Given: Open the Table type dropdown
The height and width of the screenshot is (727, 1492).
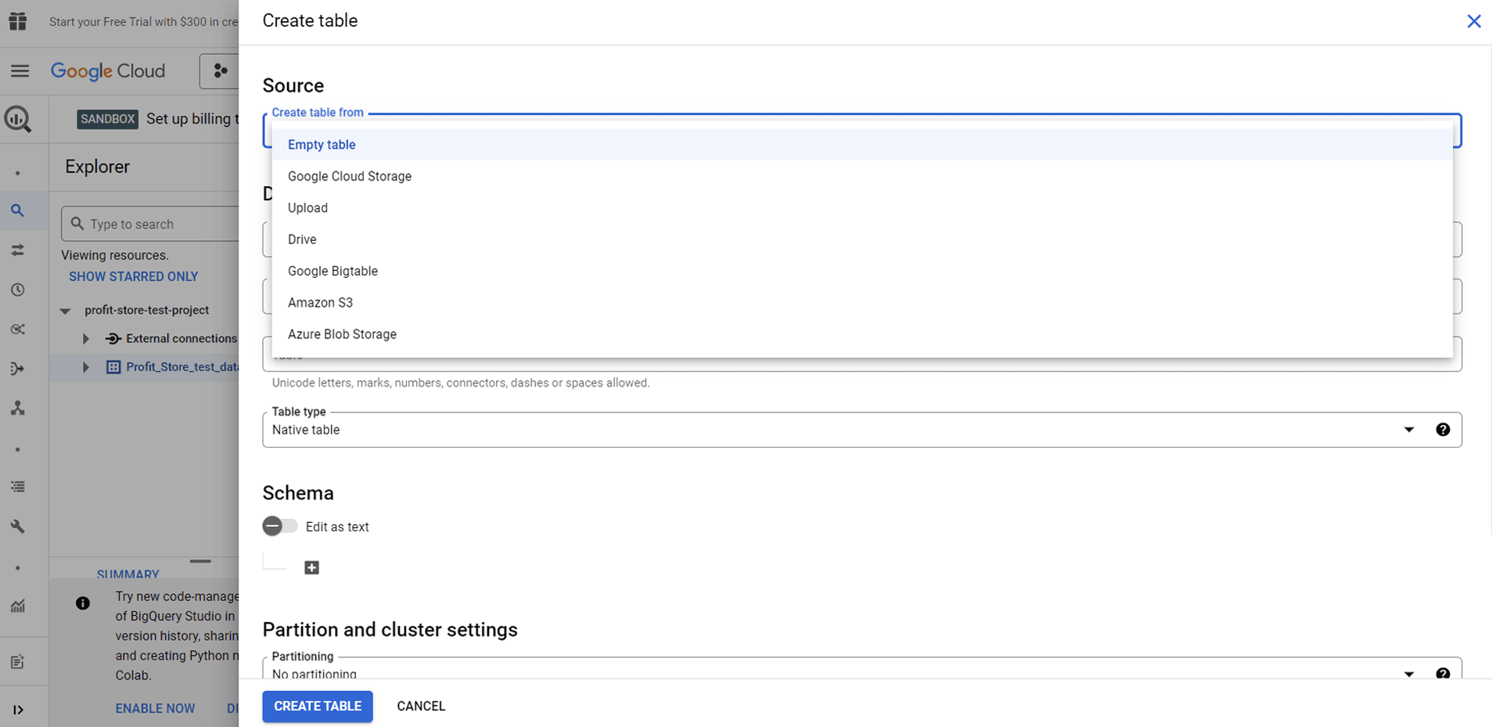Looking at the screenshot, I should pos(1409,430).
